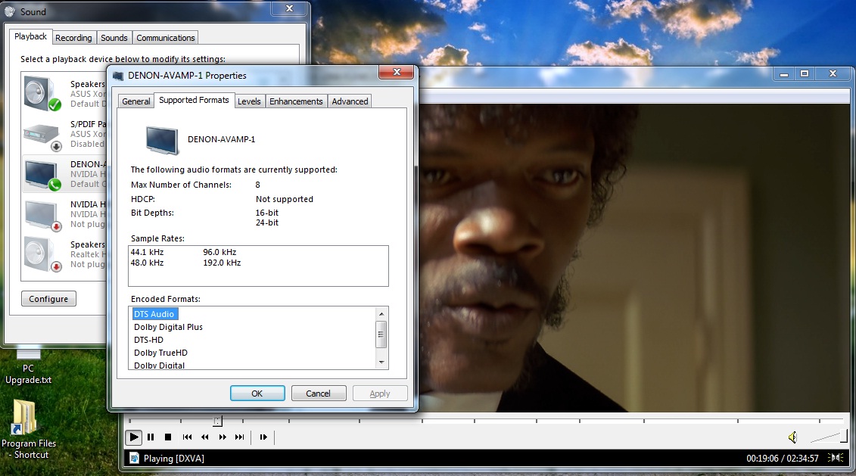
Task: Open Sounds tab in Sound window
Action: [114, 38]
